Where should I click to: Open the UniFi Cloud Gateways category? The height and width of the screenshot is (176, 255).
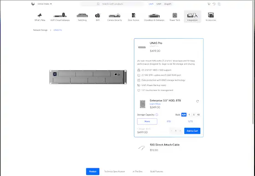point(60,17)
